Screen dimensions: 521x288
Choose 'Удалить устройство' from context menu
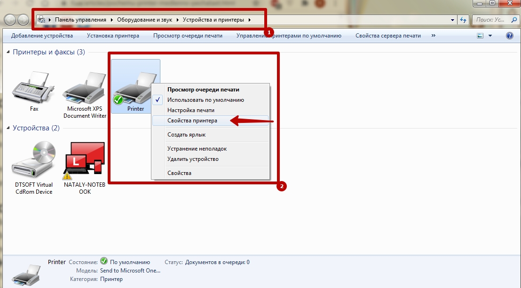coord(193,159)
